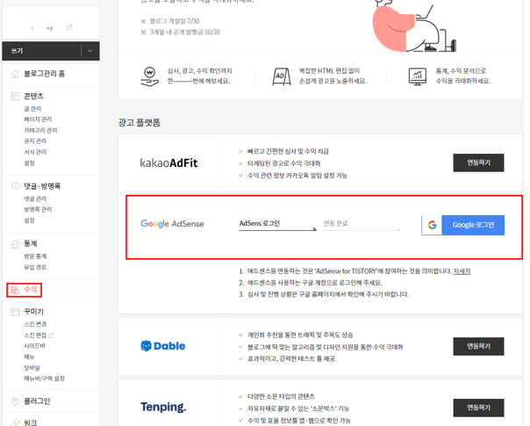Click the Google G logo icon

432,225
